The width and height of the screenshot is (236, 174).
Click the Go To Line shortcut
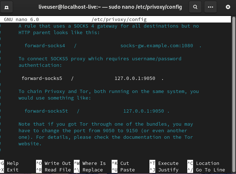pyautogui.click(x=210, y=170)
